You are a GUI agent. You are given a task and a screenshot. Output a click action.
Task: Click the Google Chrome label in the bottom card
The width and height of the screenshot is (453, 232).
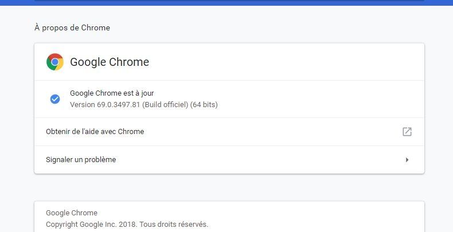click(72, 213)
